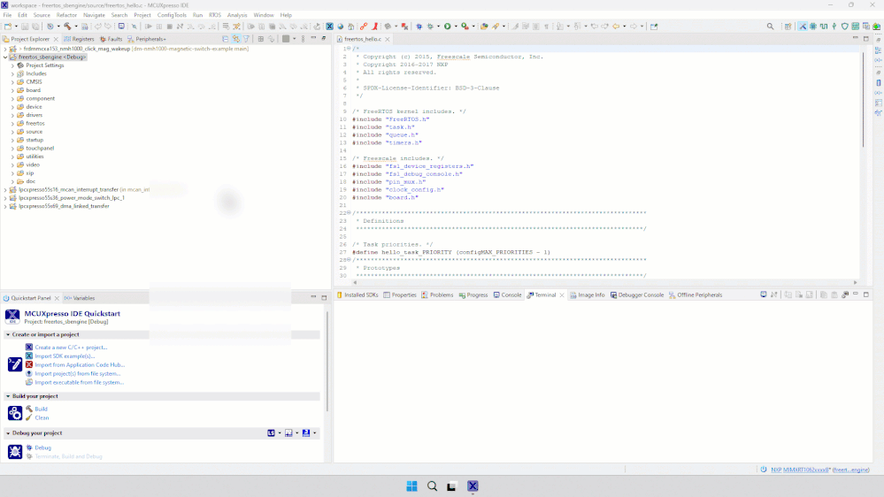This screenshot has height=497, width=884.
Task: Click the open external editor toolbar icon
Action: tap(654, 27)
